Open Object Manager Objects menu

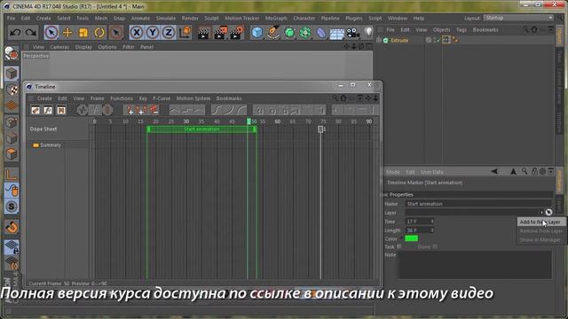pyautogui.click(x=441, y=29)
